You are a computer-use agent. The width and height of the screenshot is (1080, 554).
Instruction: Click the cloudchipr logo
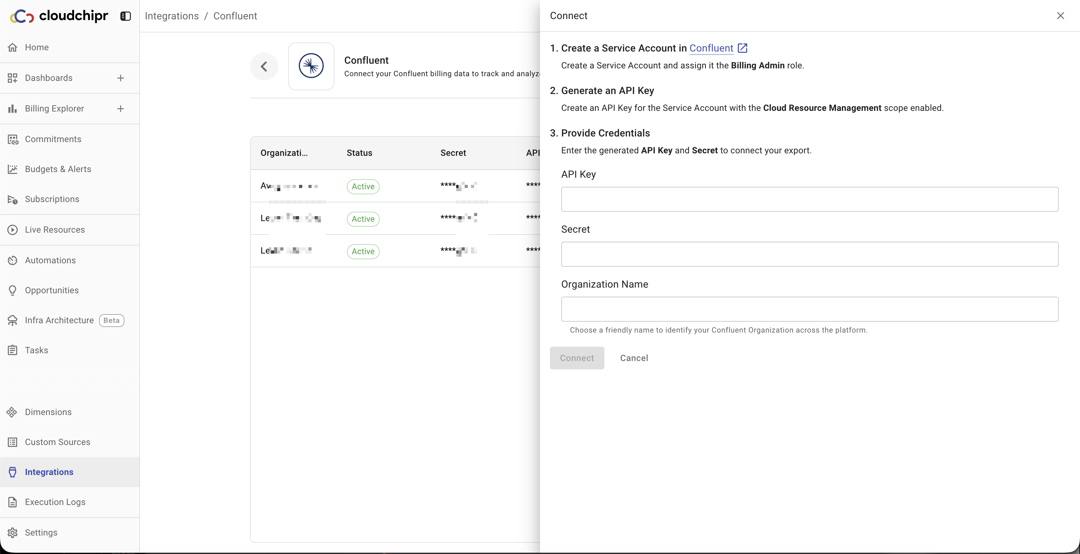[59, 16]
